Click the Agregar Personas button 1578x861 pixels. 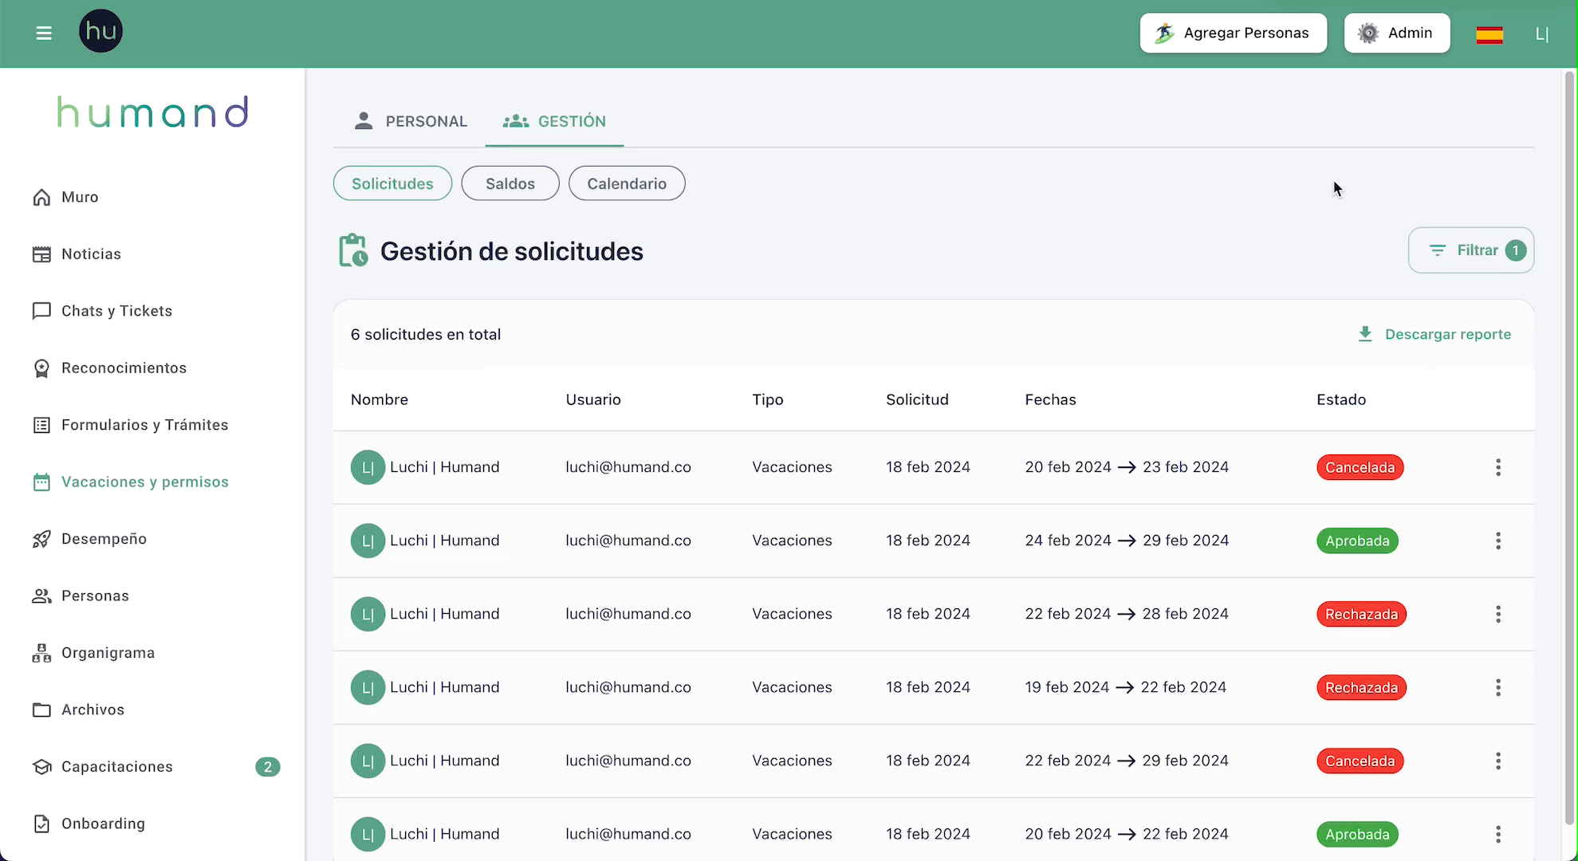point(1233,33)
